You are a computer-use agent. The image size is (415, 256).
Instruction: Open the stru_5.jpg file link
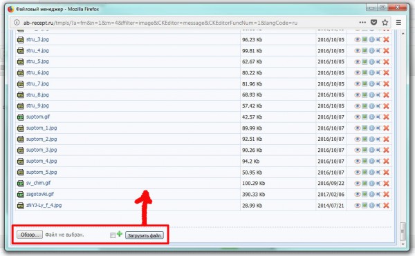[x=37, y=61]
